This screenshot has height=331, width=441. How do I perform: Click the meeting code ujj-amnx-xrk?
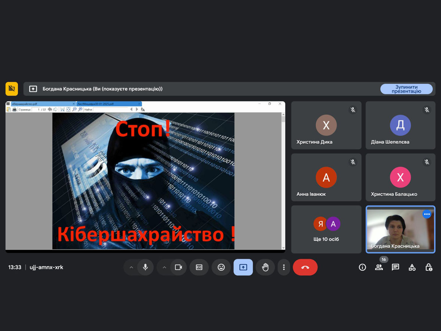pyautogui.click(x=46, y=267)
